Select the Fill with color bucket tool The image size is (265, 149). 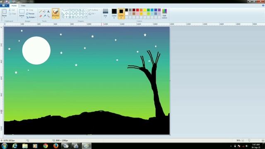(44, 12)
